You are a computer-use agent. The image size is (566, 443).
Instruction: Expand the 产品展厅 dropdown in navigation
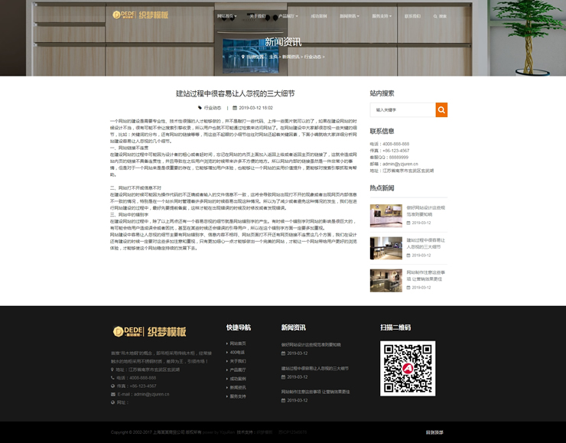288,16
